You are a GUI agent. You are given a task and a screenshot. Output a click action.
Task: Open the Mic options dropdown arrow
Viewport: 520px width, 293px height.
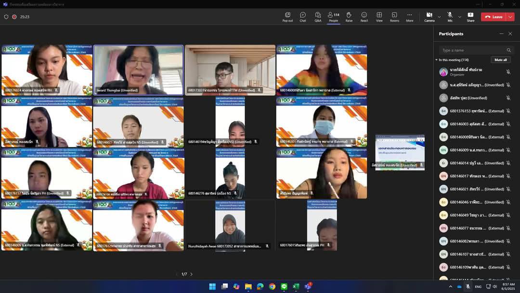459,17
